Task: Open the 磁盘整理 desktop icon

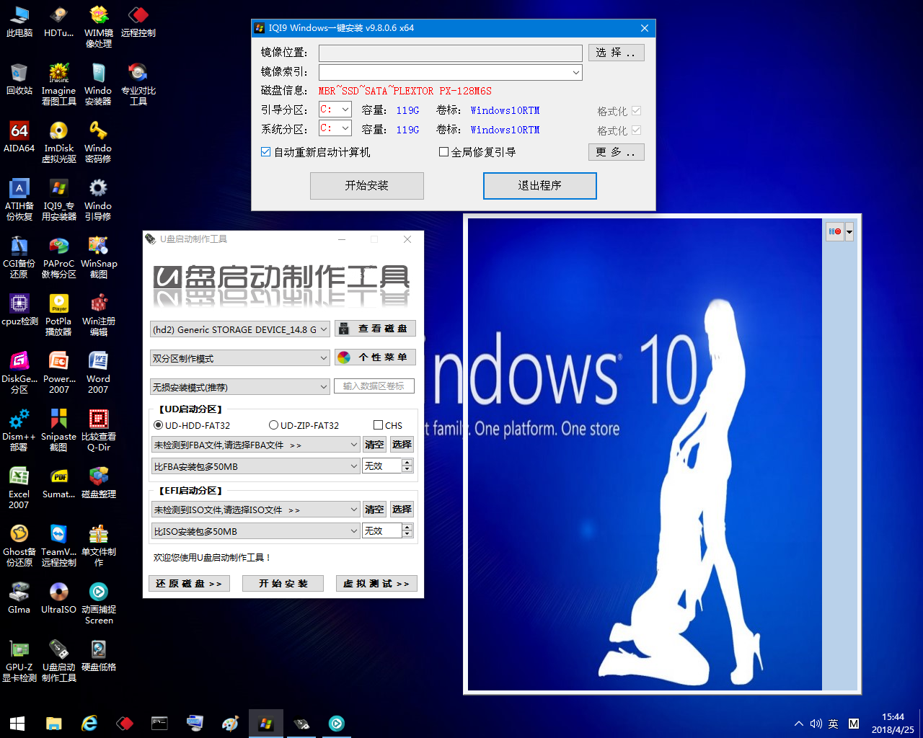Action: (x=98, y=483)
